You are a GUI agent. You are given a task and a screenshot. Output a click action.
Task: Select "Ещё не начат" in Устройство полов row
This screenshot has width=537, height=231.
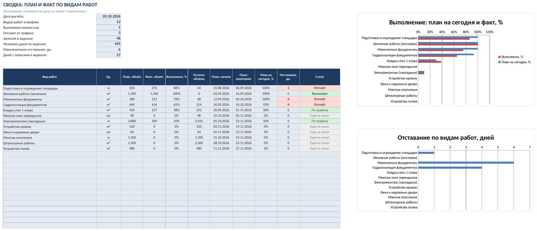(320, 149)
